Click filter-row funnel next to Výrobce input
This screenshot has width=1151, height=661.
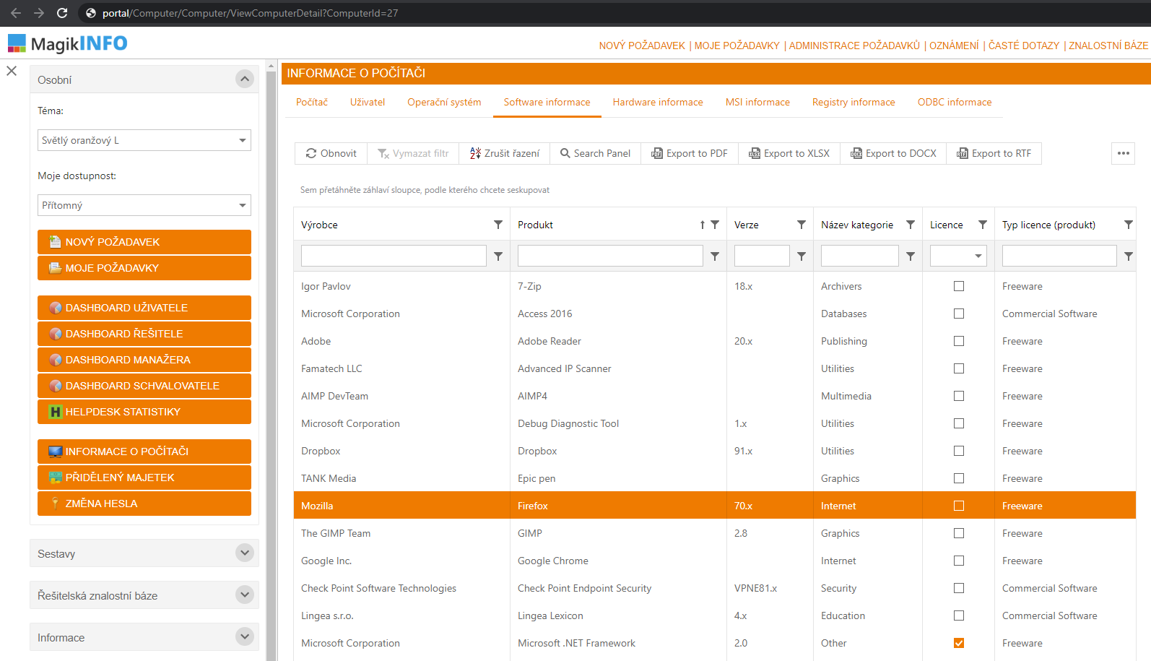pos(498,256)
